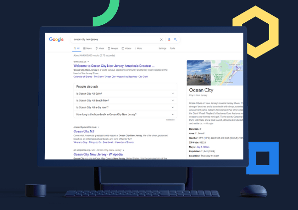Open oceancityvacation 'Calendar of Events' sitelink

point(124,142)
